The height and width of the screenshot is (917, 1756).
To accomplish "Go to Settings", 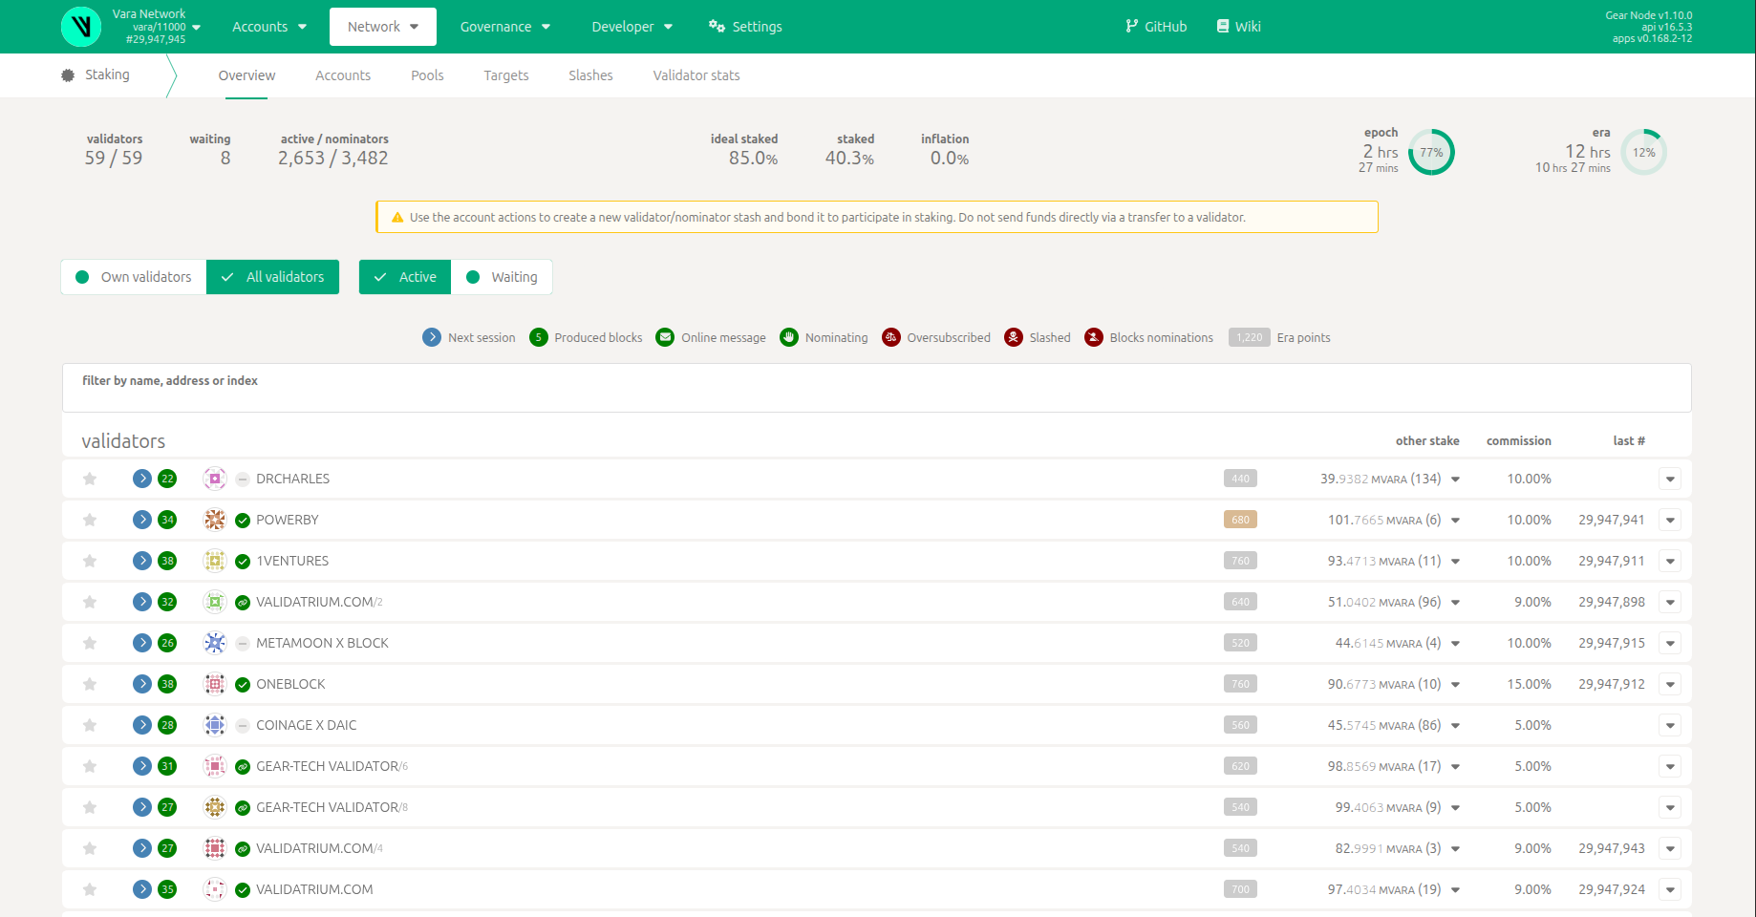I will [x=745, y=27].
